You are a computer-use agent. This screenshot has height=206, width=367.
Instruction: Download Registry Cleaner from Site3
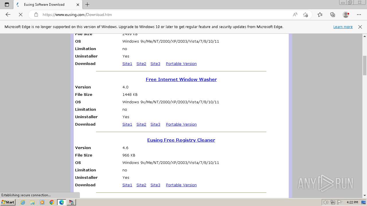[x=155, y=185]
